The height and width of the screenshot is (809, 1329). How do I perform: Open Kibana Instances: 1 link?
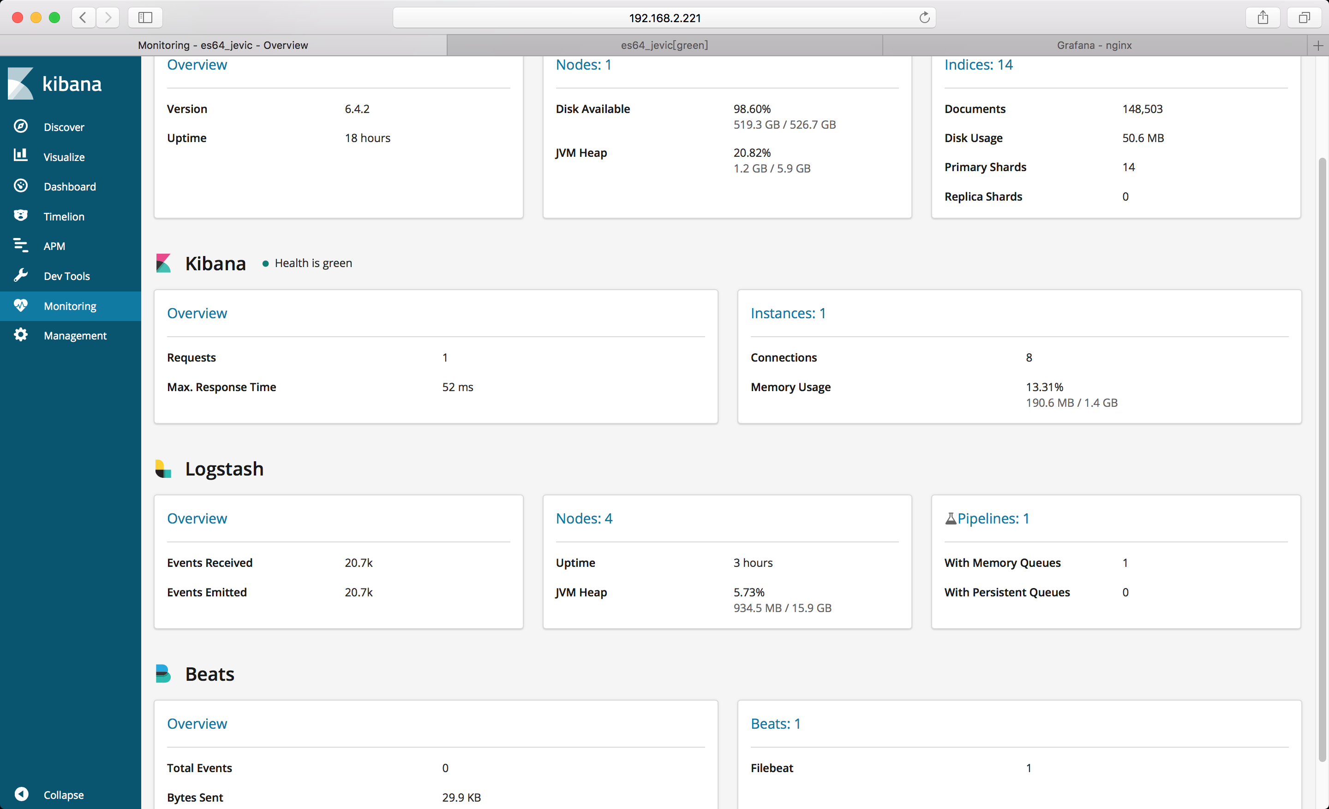(788, 313)
